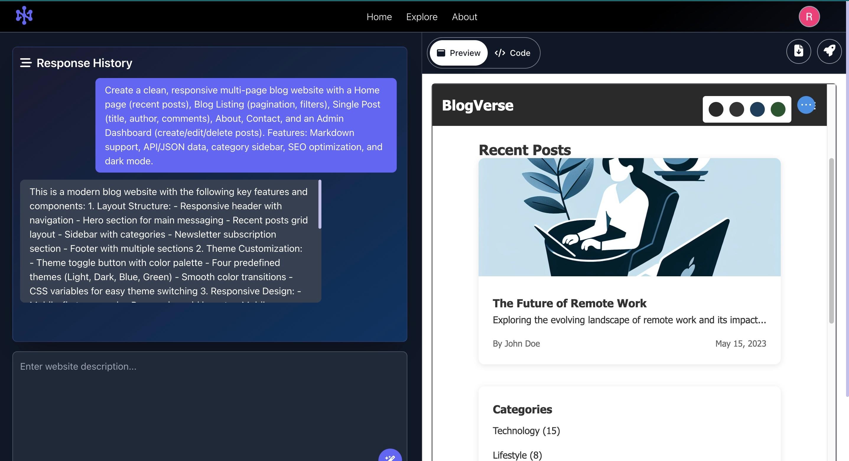Click the remote work post thumbnail image
The width and height of the screenshot is (849, 461).
pos(629,217)
